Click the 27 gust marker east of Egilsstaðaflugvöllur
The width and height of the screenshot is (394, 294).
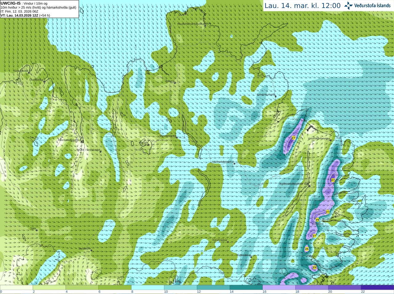[333, 180]
